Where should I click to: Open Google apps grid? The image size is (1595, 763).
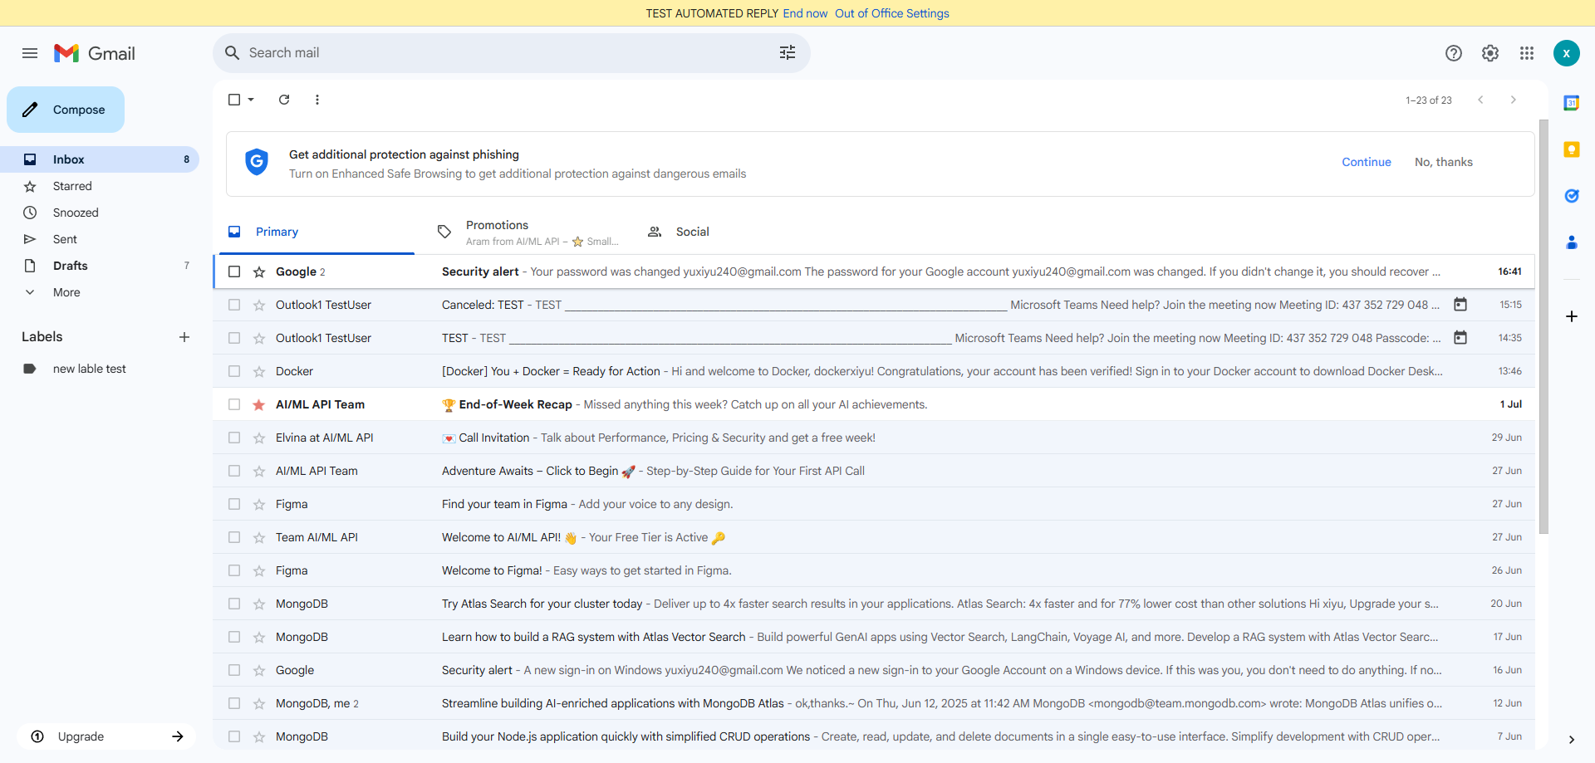[x=1527, y=53]
